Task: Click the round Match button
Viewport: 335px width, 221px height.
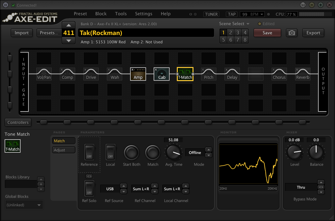Action: [153, 153]
